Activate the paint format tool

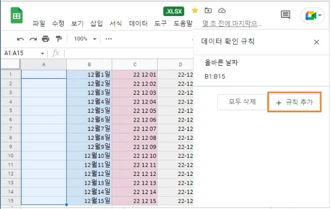click(x=58, y=39)
